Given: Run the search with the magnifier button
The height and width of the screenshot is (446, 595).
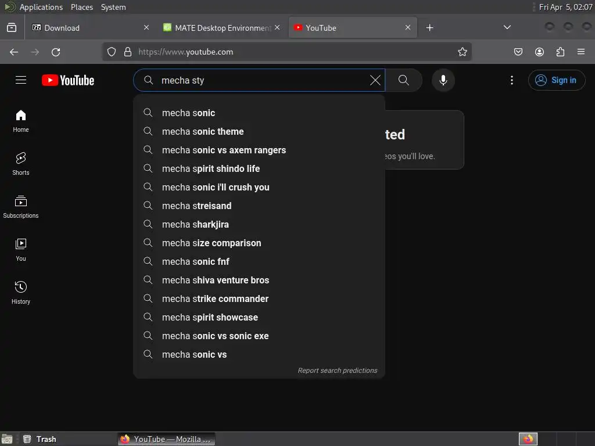Looking at the screenshot, I should pos(403,80).
